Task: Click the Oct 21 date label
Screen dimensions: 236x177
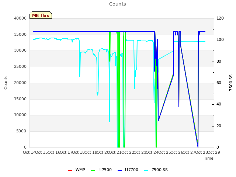Action: point(115,152)
